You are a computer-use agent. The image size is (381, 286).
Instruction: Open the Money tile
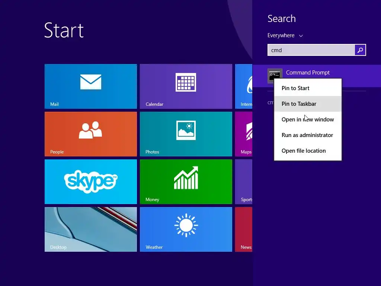[186, 182]
